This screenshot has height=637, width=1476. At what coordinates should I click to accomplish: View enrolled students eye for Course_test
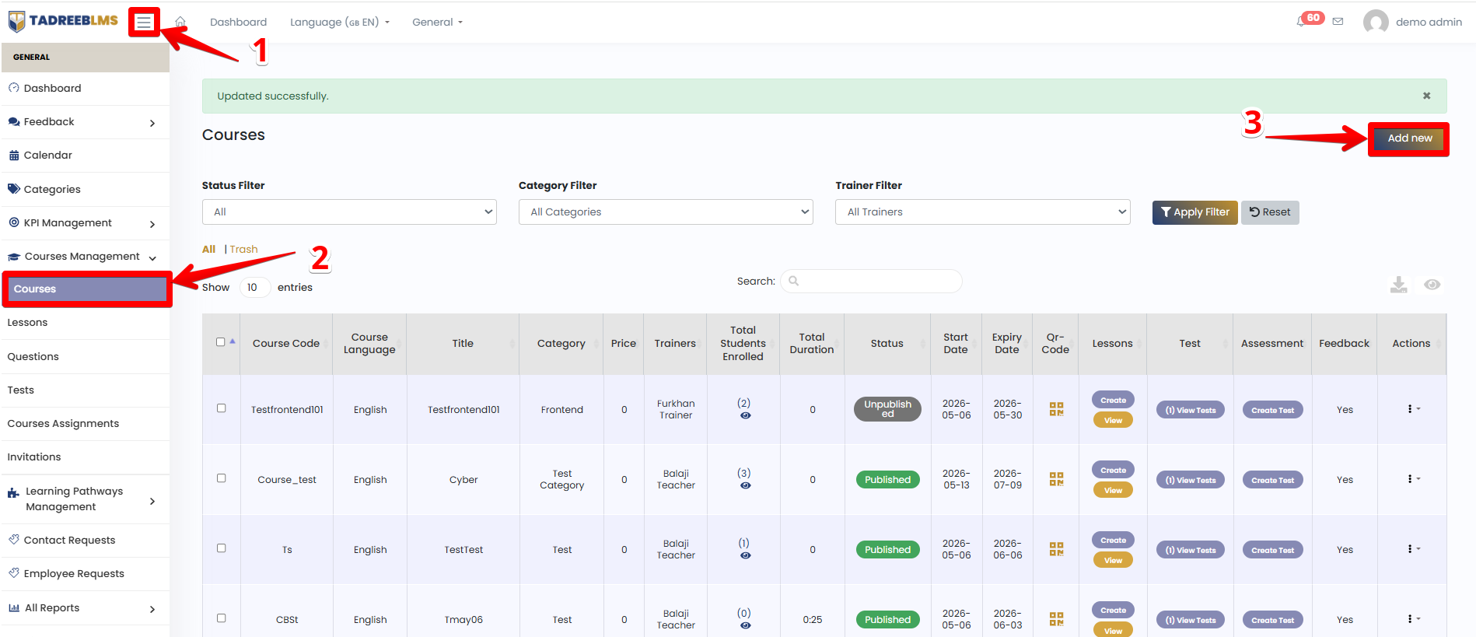(x=745, y=486)
